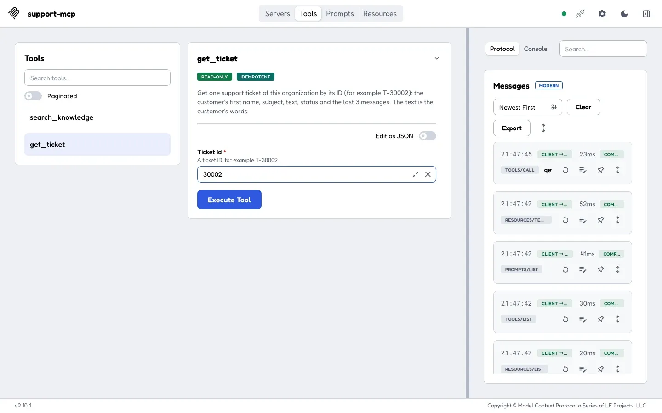The width and height of the screenshot is (662, 413).
Task: Click the disconnect plug icon in header
Action: pyautogui.click(x=580, y=14)
